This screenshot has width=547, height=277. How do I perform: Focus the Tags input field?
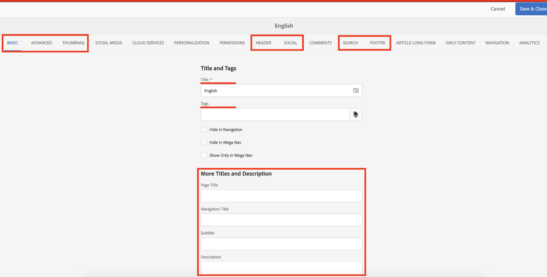275,115
